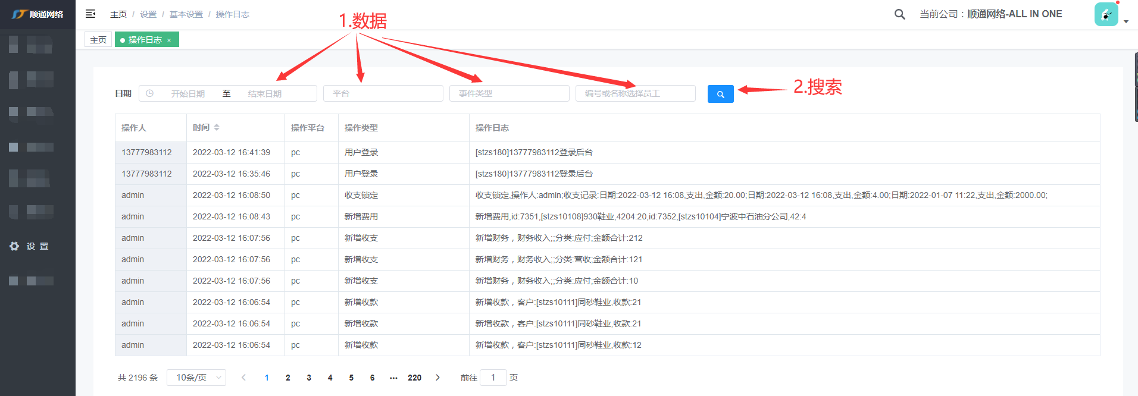
Task: Collapse the sidebar using hamburger icon
Action: pyautogui.click(x=90, y=14)
